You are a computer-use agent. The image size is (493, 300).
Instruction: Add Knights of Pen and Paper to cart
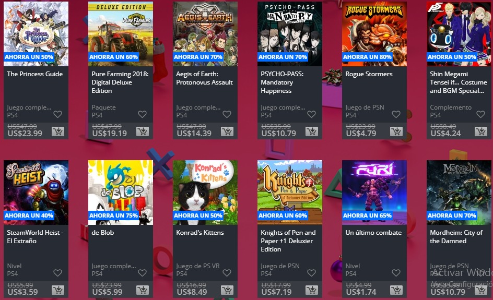312,290
